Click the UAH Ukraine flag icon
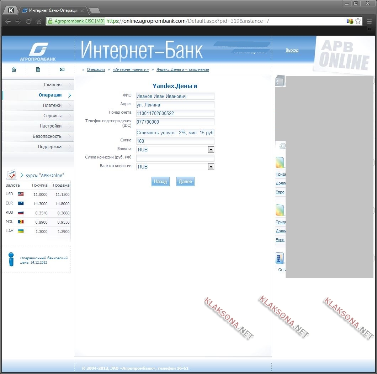Viewport: 377px width, 374px height. click(x=21, y=231)
